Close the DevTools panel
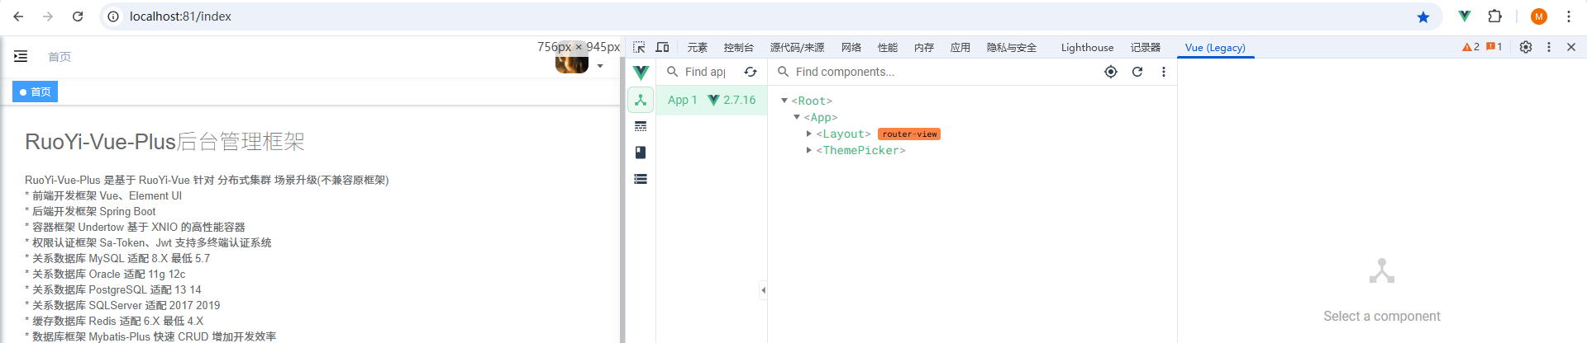The image size is (1587, 343). pyautogui.click(x=1571, y=47)
